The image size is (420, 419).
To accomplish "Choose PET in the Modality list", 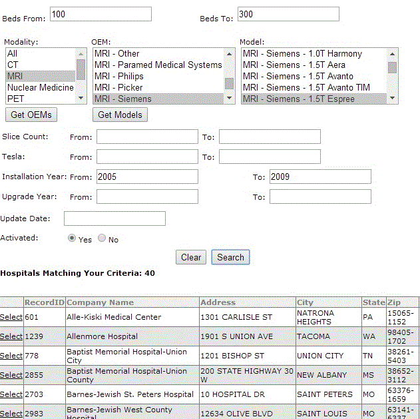I will (x=41, y=99).
